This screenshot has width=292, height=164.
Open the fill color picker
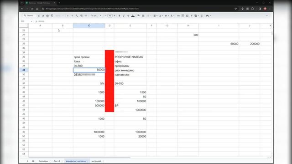139,16
